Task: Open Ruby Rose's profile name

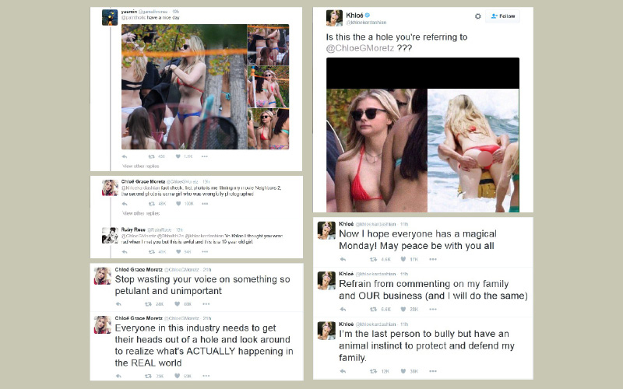Action: click(133, 230)
